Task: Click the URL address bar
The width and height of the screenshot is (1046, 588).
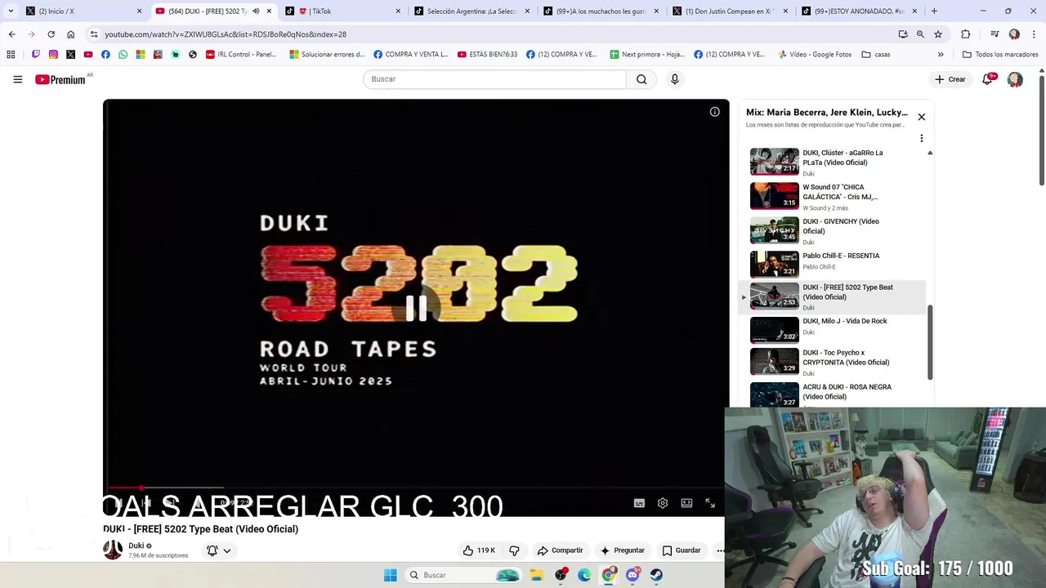Action: [490, 34]
